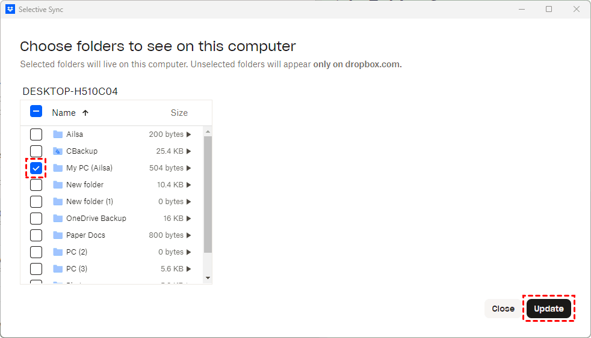Click the sort arrow next to Name
Viewport: 591px width, 338px height.
85,113
